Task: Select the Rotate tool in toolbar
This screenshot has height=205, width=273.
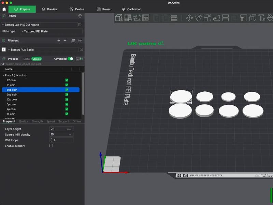Action: [198, 18]
